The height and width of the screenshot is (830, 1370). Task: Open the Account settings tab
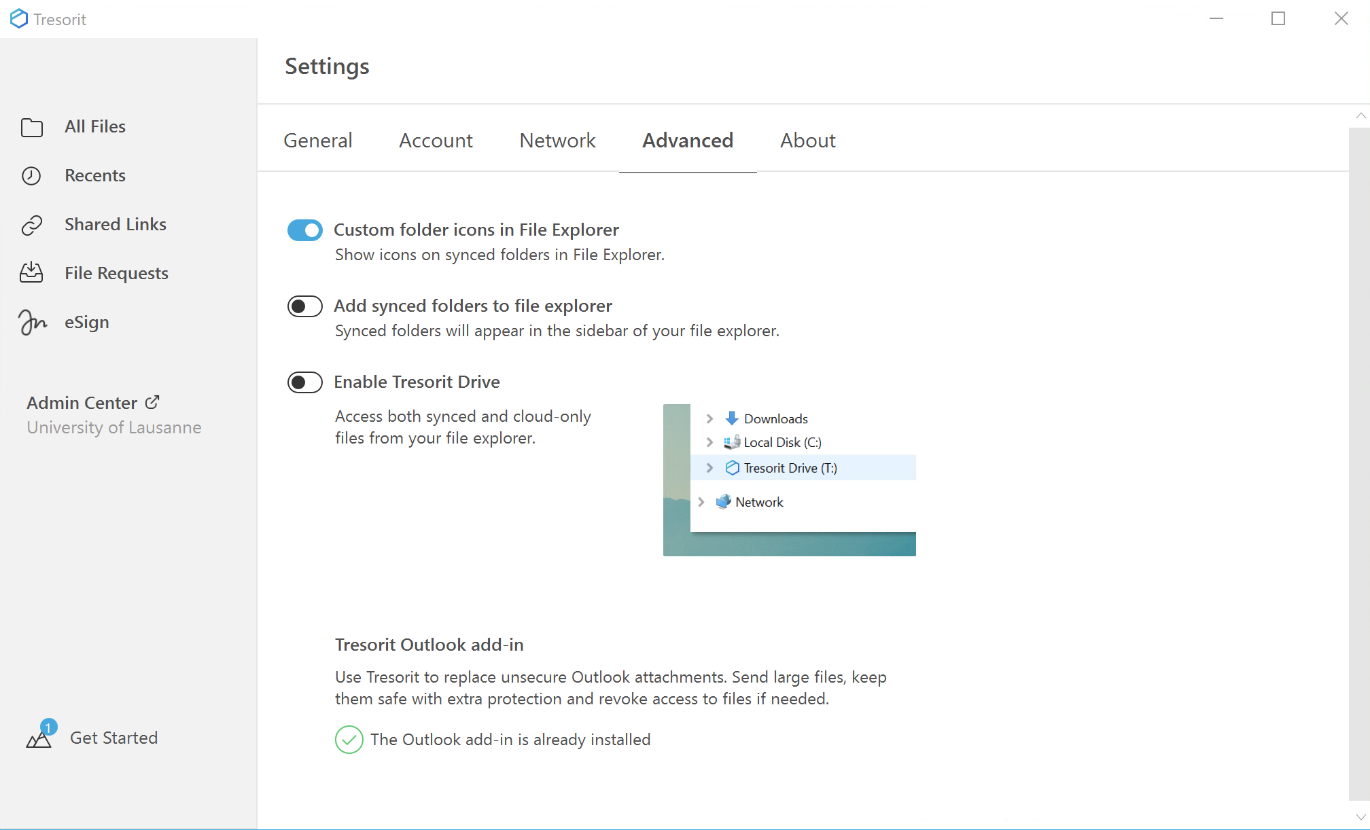(x=436, y=141)
